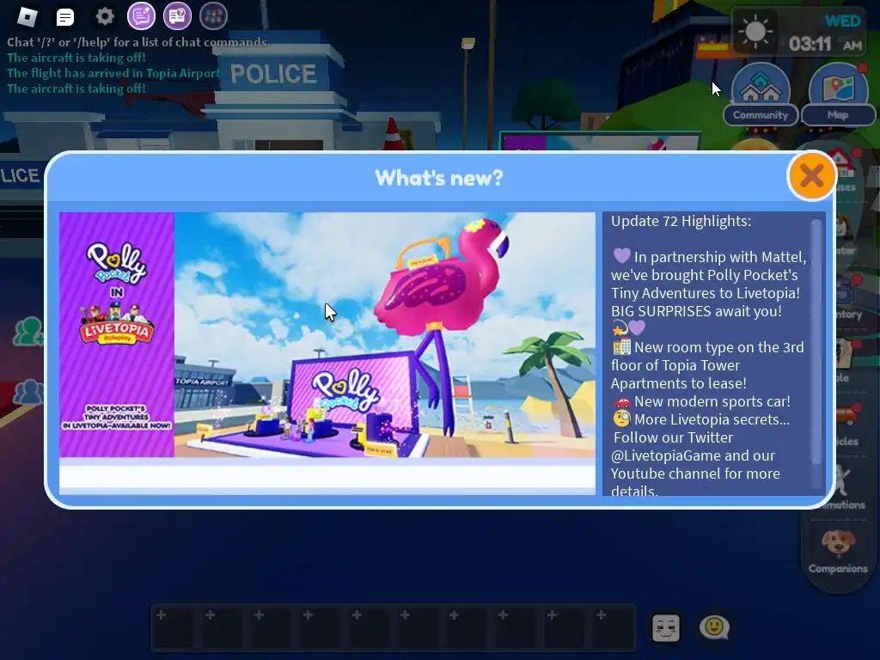Open the chat window icon
Screen dimensions: 880x660
(x=65, y=17)
